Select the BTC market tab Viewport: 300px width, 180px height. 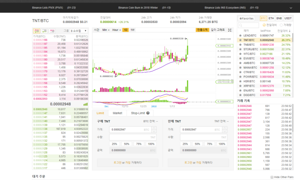point(263,18)
